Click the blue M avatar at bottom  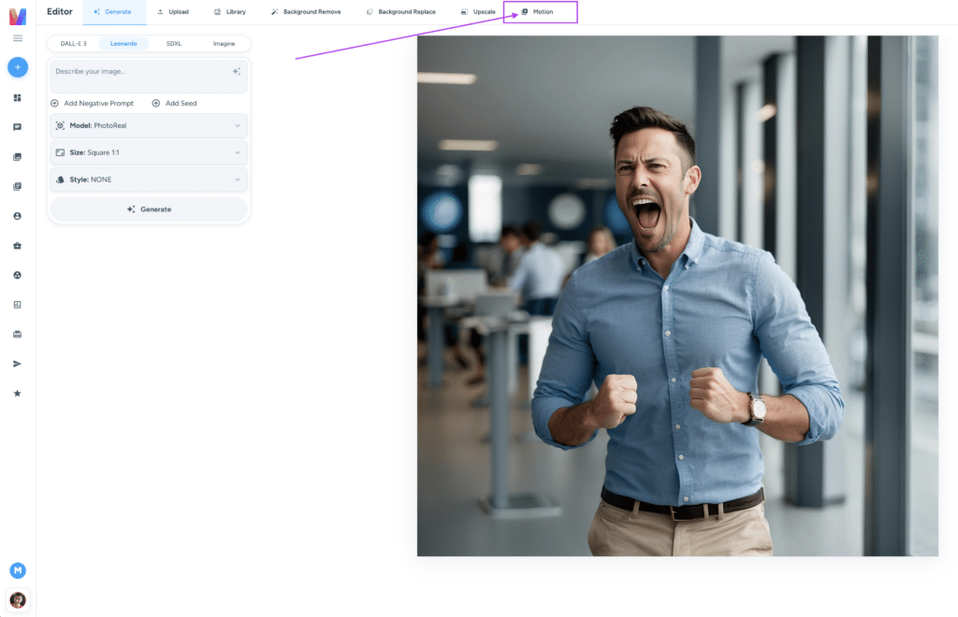tap(18, 570)
